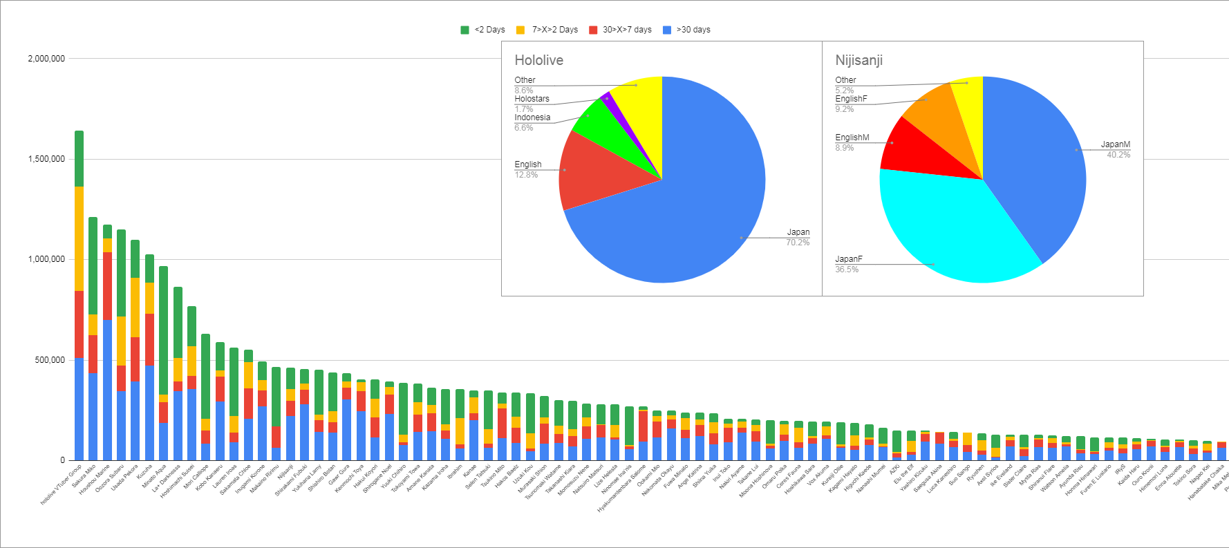Click the 'Indonesia' 6.6% label
Screen dimensions: 1229x548
(x=532, y=122)
